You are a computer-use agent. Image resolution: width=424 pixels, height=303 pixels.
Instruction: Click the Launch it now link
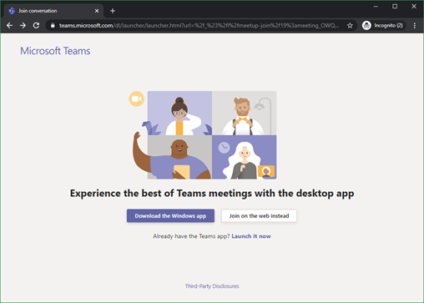click(x=251, y=236)
